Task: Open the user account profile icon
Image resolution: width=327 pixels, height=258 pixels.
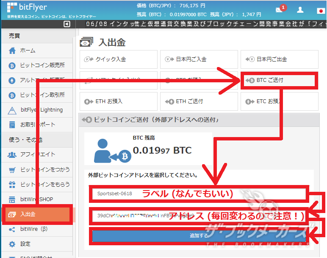Action: click(x=300, y=10)
